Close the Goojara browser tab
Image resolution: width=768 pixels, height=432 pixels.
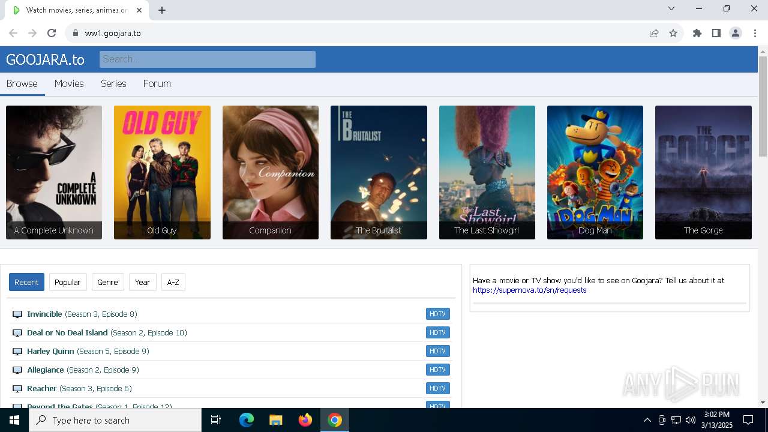click(x=139, y=10)
